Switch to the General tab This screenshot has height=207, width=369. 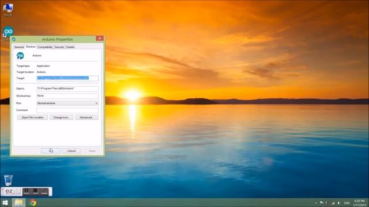pyautogui.click(x=19, y=47)
